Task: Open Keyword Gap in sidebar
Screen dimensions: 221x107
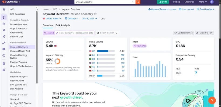Action: 17,32
